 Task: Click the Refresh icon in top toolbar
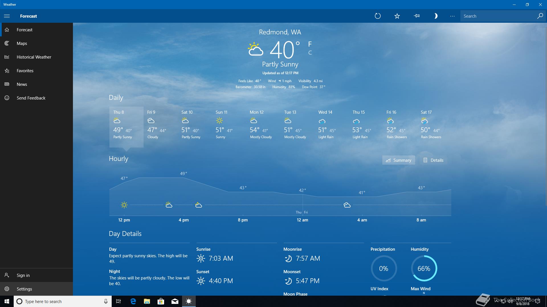[x=377, y=16]
